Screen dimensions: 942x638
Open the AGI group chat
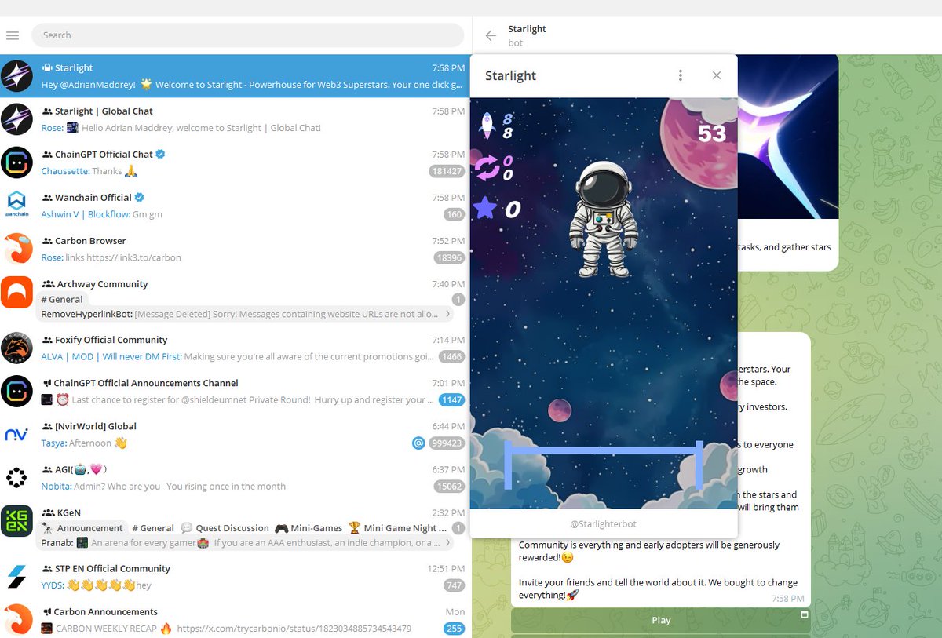(x=235, y=477)
